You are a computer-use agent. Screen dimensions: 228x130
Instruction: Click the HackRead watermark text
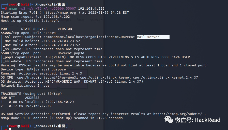(x=207, y=120)
